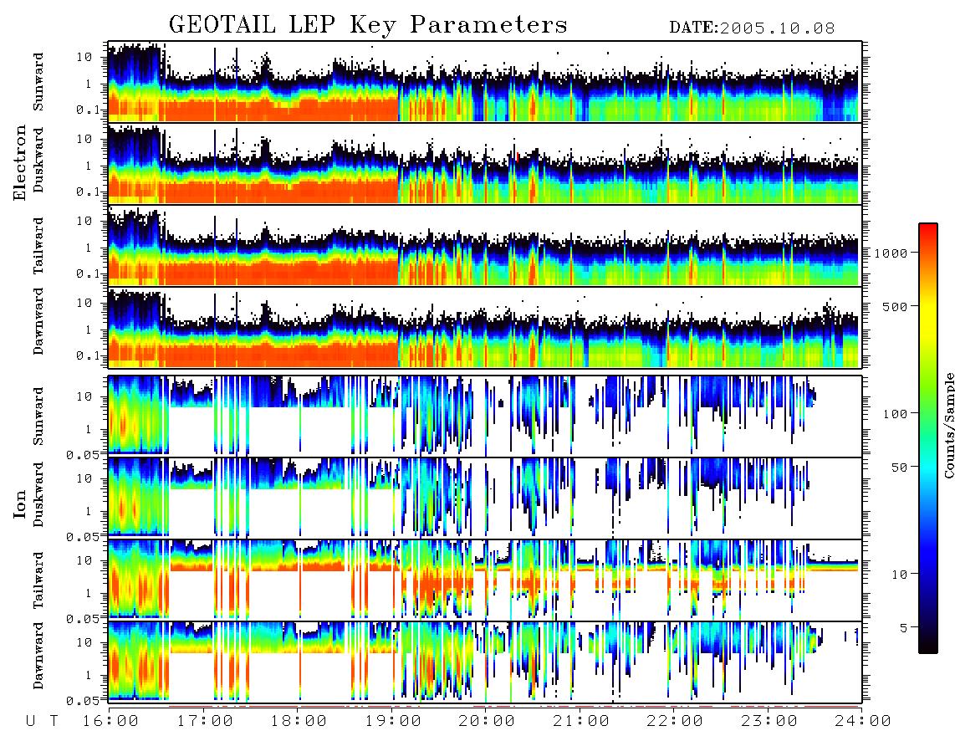The height and width of the screenshot is (736, 955).
Task: Select 0.05 tick on Ion Dawnward axis
Action: point(84,701)
